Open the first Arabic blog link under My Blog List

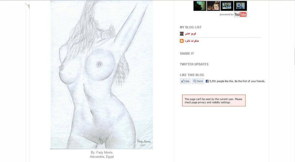(x=190, y=34)
